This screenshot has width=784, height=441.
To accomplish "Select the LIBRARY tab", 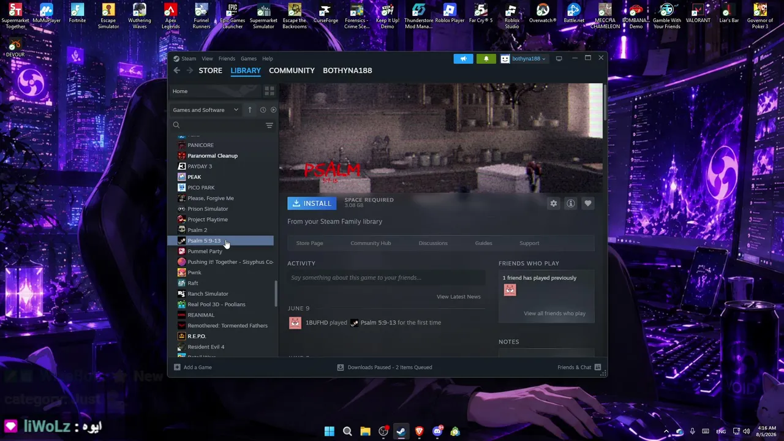I will click(246, 70).
